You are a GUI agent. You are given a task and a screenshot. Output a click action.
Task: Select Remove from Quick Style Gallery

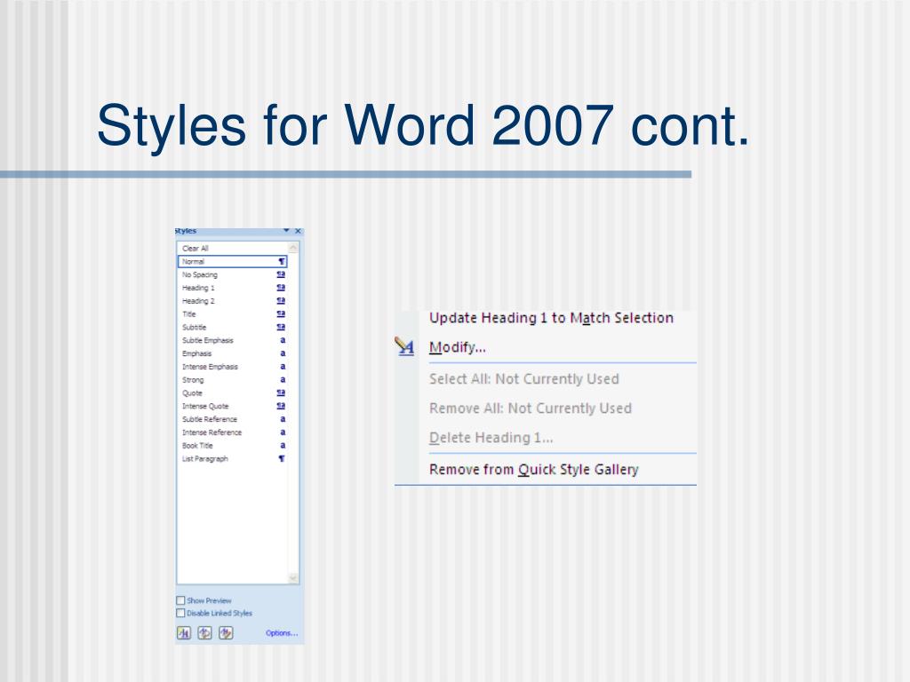(534, 469)
